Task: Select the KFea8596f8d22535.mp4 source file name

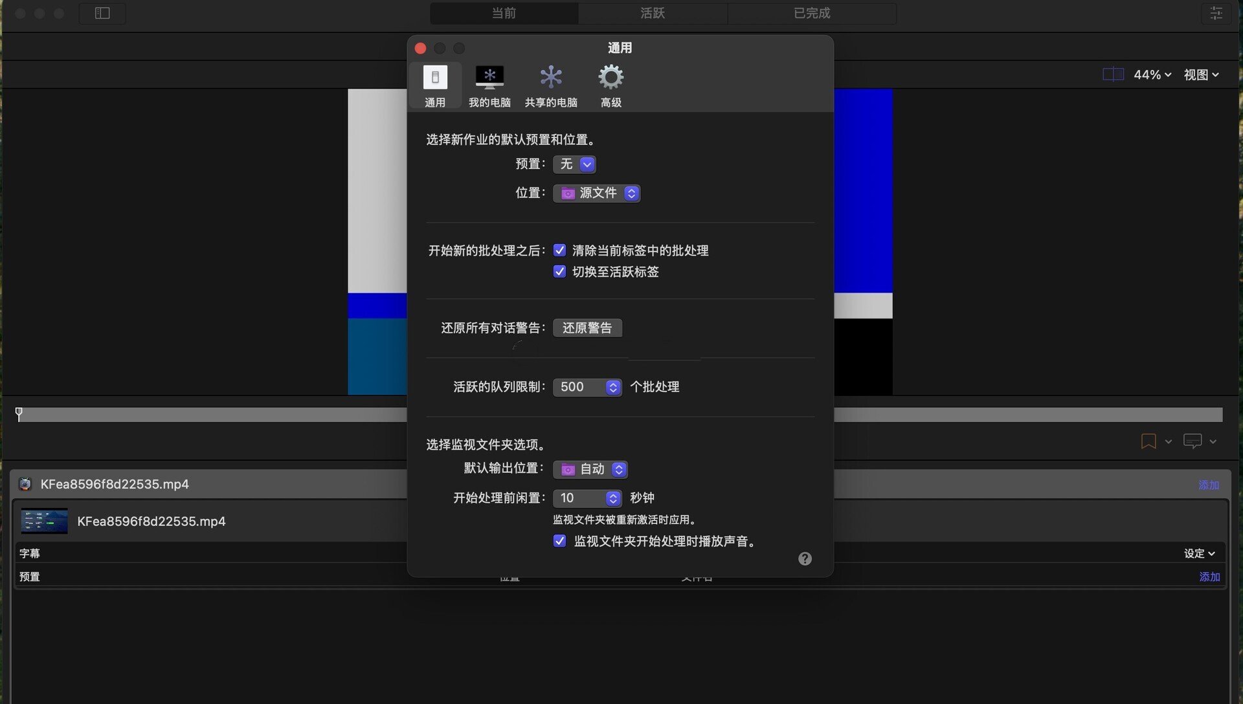Action: tap(151, 522)
